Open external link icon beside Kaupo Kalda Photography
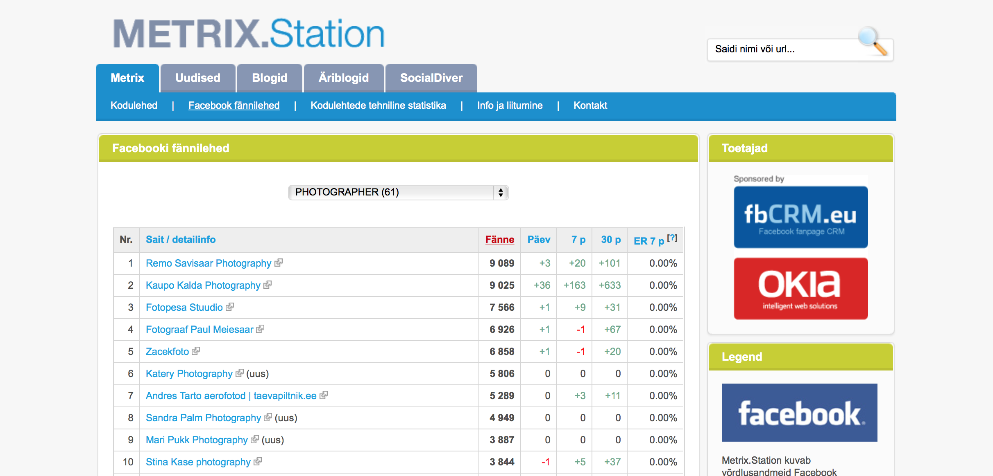Image resolution: width=993 pixels, height=476 pixels. pos(268,285)
